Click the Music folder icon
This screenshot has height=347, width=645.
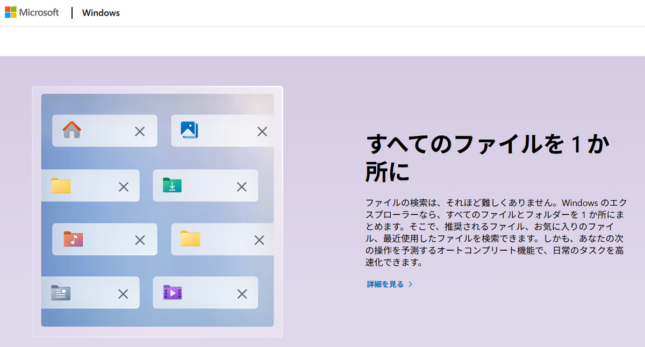73,239
